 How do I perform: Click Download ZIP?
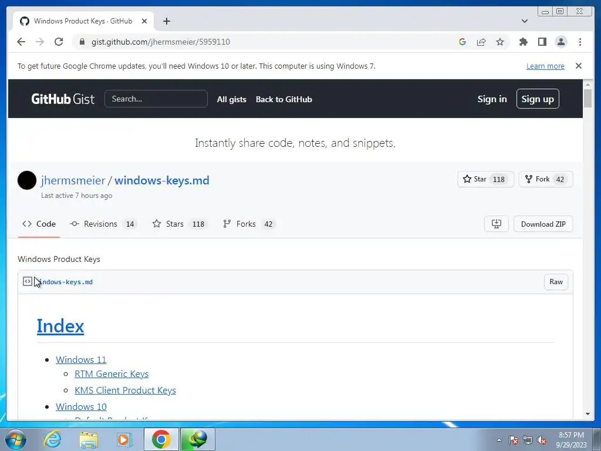pyautogui.click(x=543, y=224)
